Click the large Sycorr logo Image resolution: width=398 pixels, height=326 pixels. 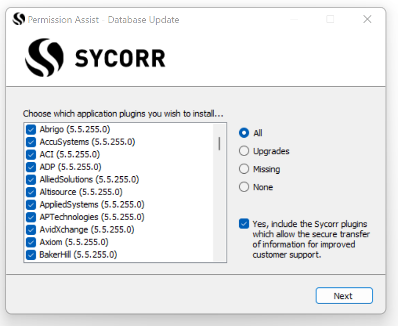pyautogui.click(x=96, y=58)
